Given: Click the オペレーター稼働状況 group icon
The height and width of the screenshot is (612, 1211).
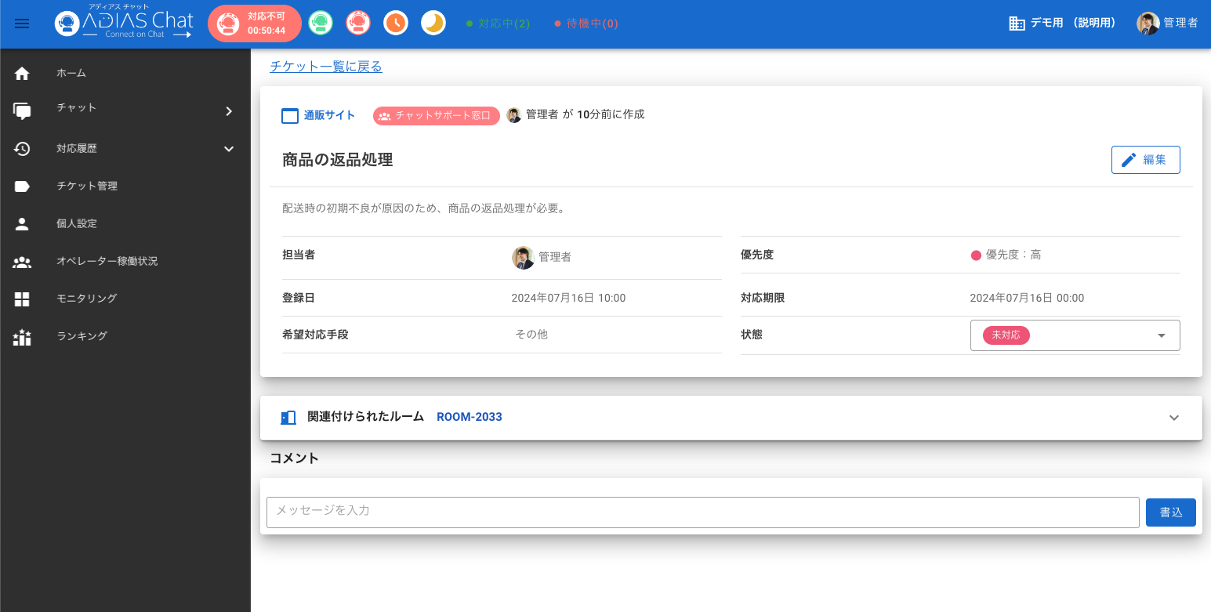Looking at the screenshot, I should coord(22,262).
